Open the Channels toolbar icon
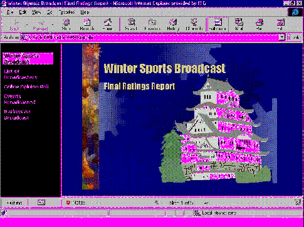The width and height of the screenshot is (304, 227). 194,24
